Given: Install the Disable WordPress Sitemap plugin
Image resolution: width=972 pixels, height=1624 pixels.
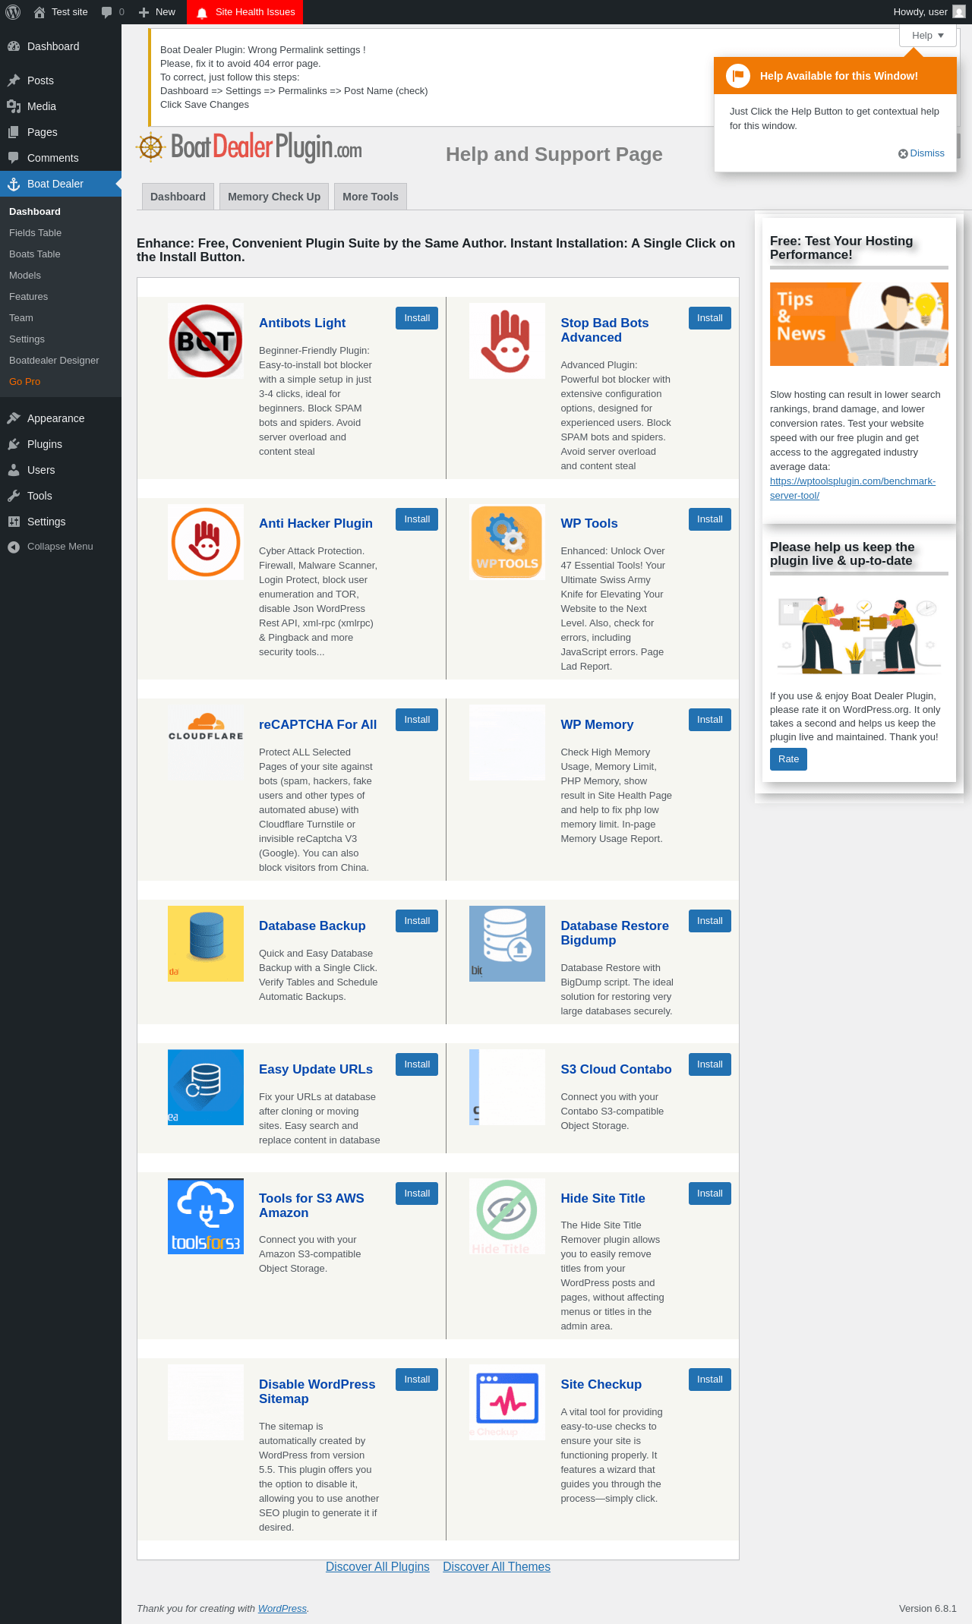Looking at the screenshot, I should click(417, 1380).
